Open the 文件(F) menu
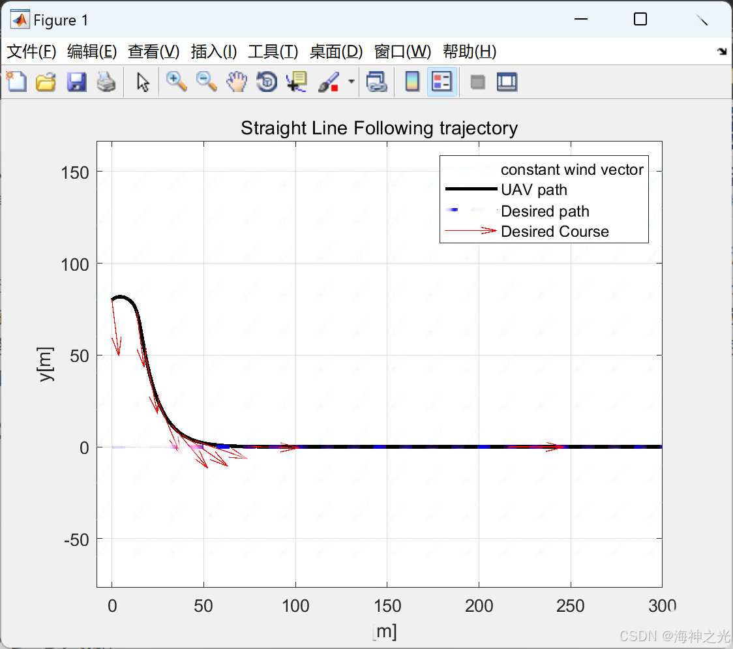The image size is (733, 649). (31, 52)
